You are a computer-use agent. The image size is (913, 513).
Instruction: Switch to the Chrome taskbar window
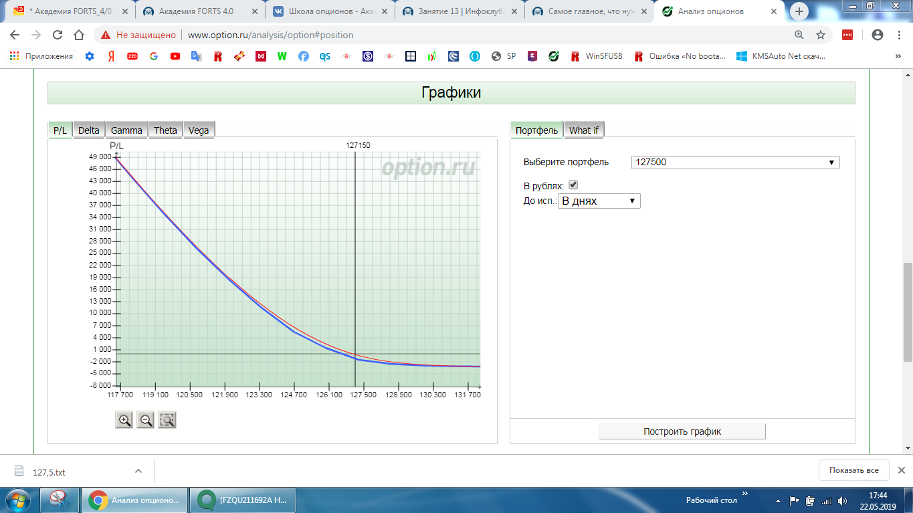pyautogui.click(x=134, y=500)
